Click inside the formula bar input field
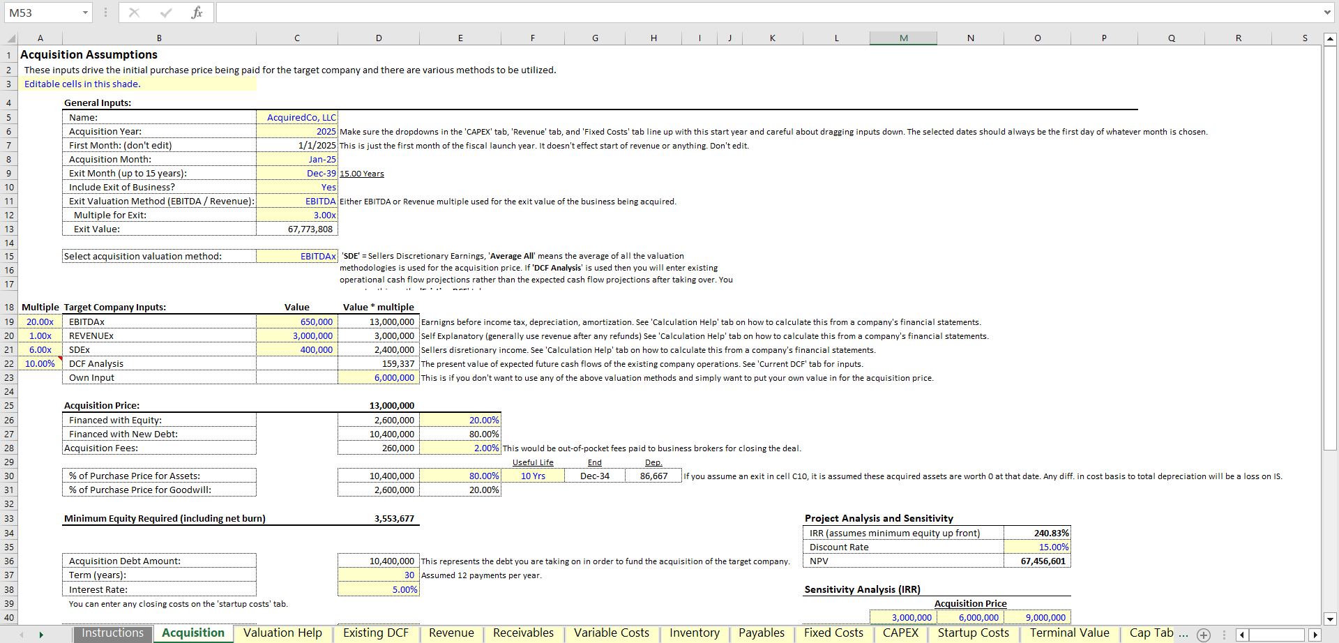This screenshot has height=643, width=1339. [628, 12]
